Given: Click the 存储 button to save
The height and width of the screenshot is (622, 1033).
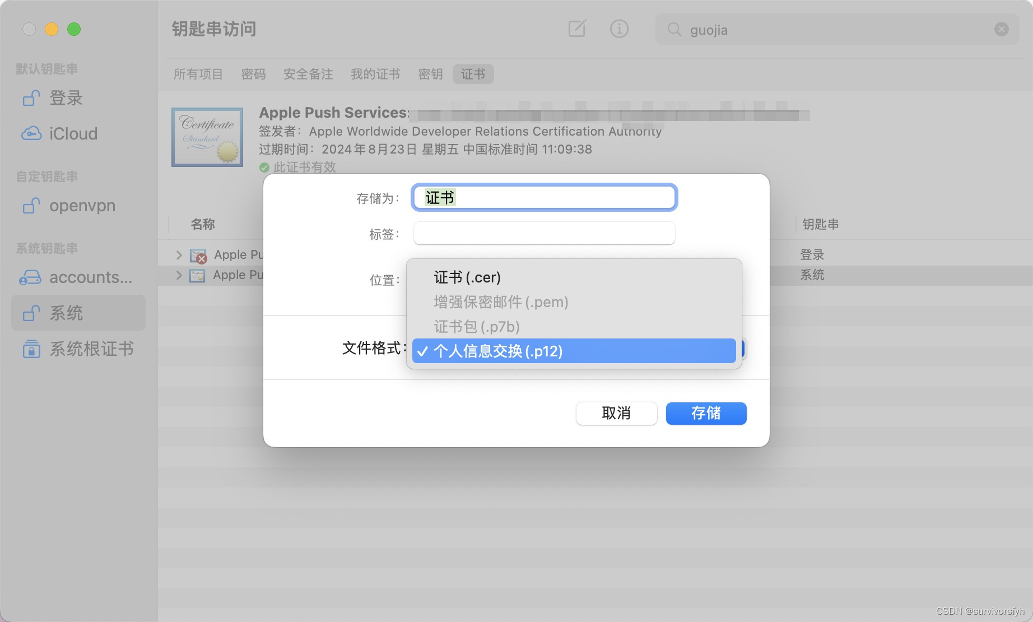Looking at the screenshot, I should pyautogui.click(x=706, y=414).
